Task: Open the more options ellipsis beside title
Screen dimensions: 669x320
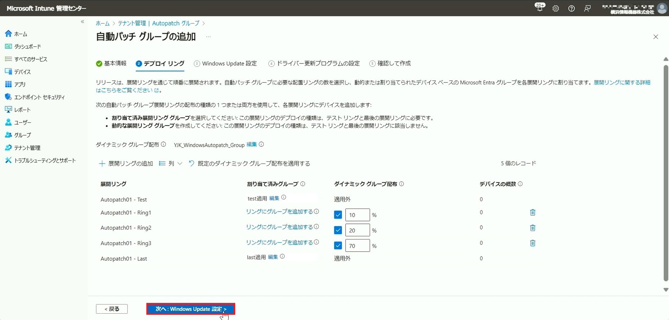Action: click(x=208, y=37)
